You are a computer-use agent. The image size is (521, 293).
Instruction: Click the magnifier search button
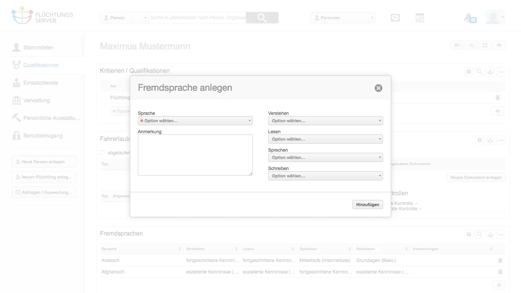[262, 18]
